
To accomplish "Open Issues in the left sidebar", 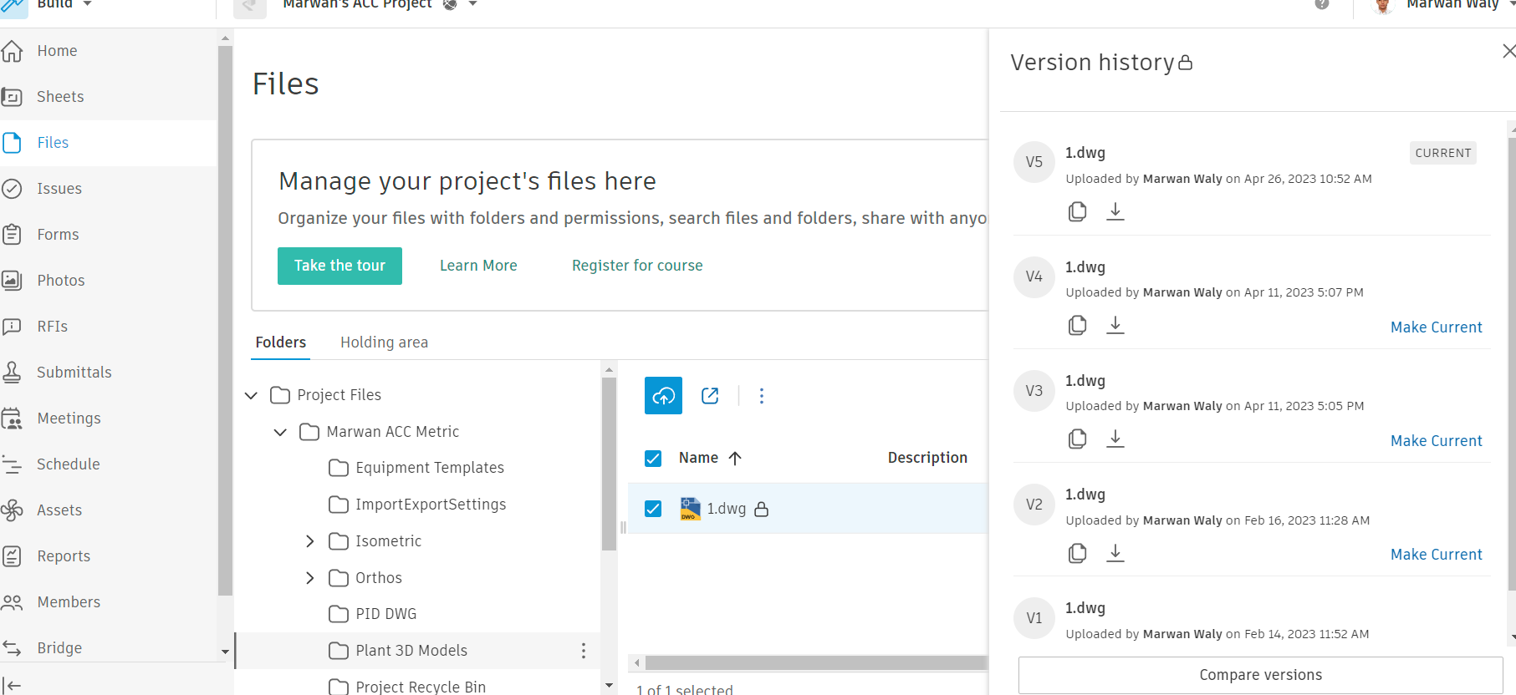I will pyautogui.click(x=59, y=189).
